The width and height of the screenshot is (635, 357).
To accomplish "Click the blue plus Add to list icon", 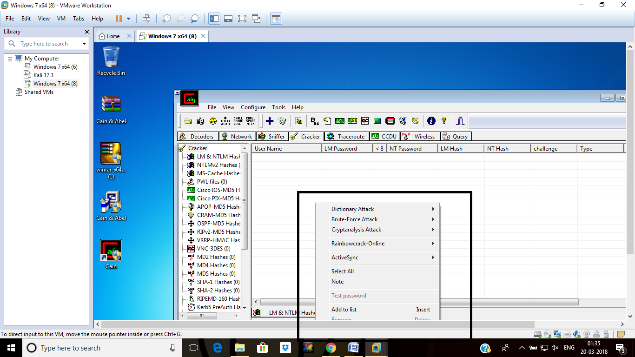I will click(270, 121).
